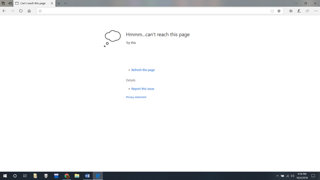
Task: Click the "Report this issue" link
Action: click(142, 89)
